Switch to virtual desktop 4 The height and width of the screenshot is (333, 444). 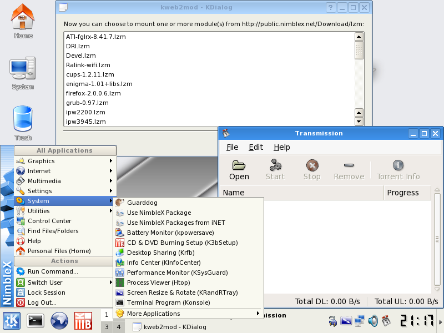click(119, 327)
